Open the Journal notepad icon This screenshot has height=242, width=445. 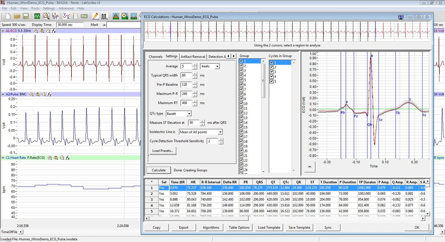[x=75, y=16]
